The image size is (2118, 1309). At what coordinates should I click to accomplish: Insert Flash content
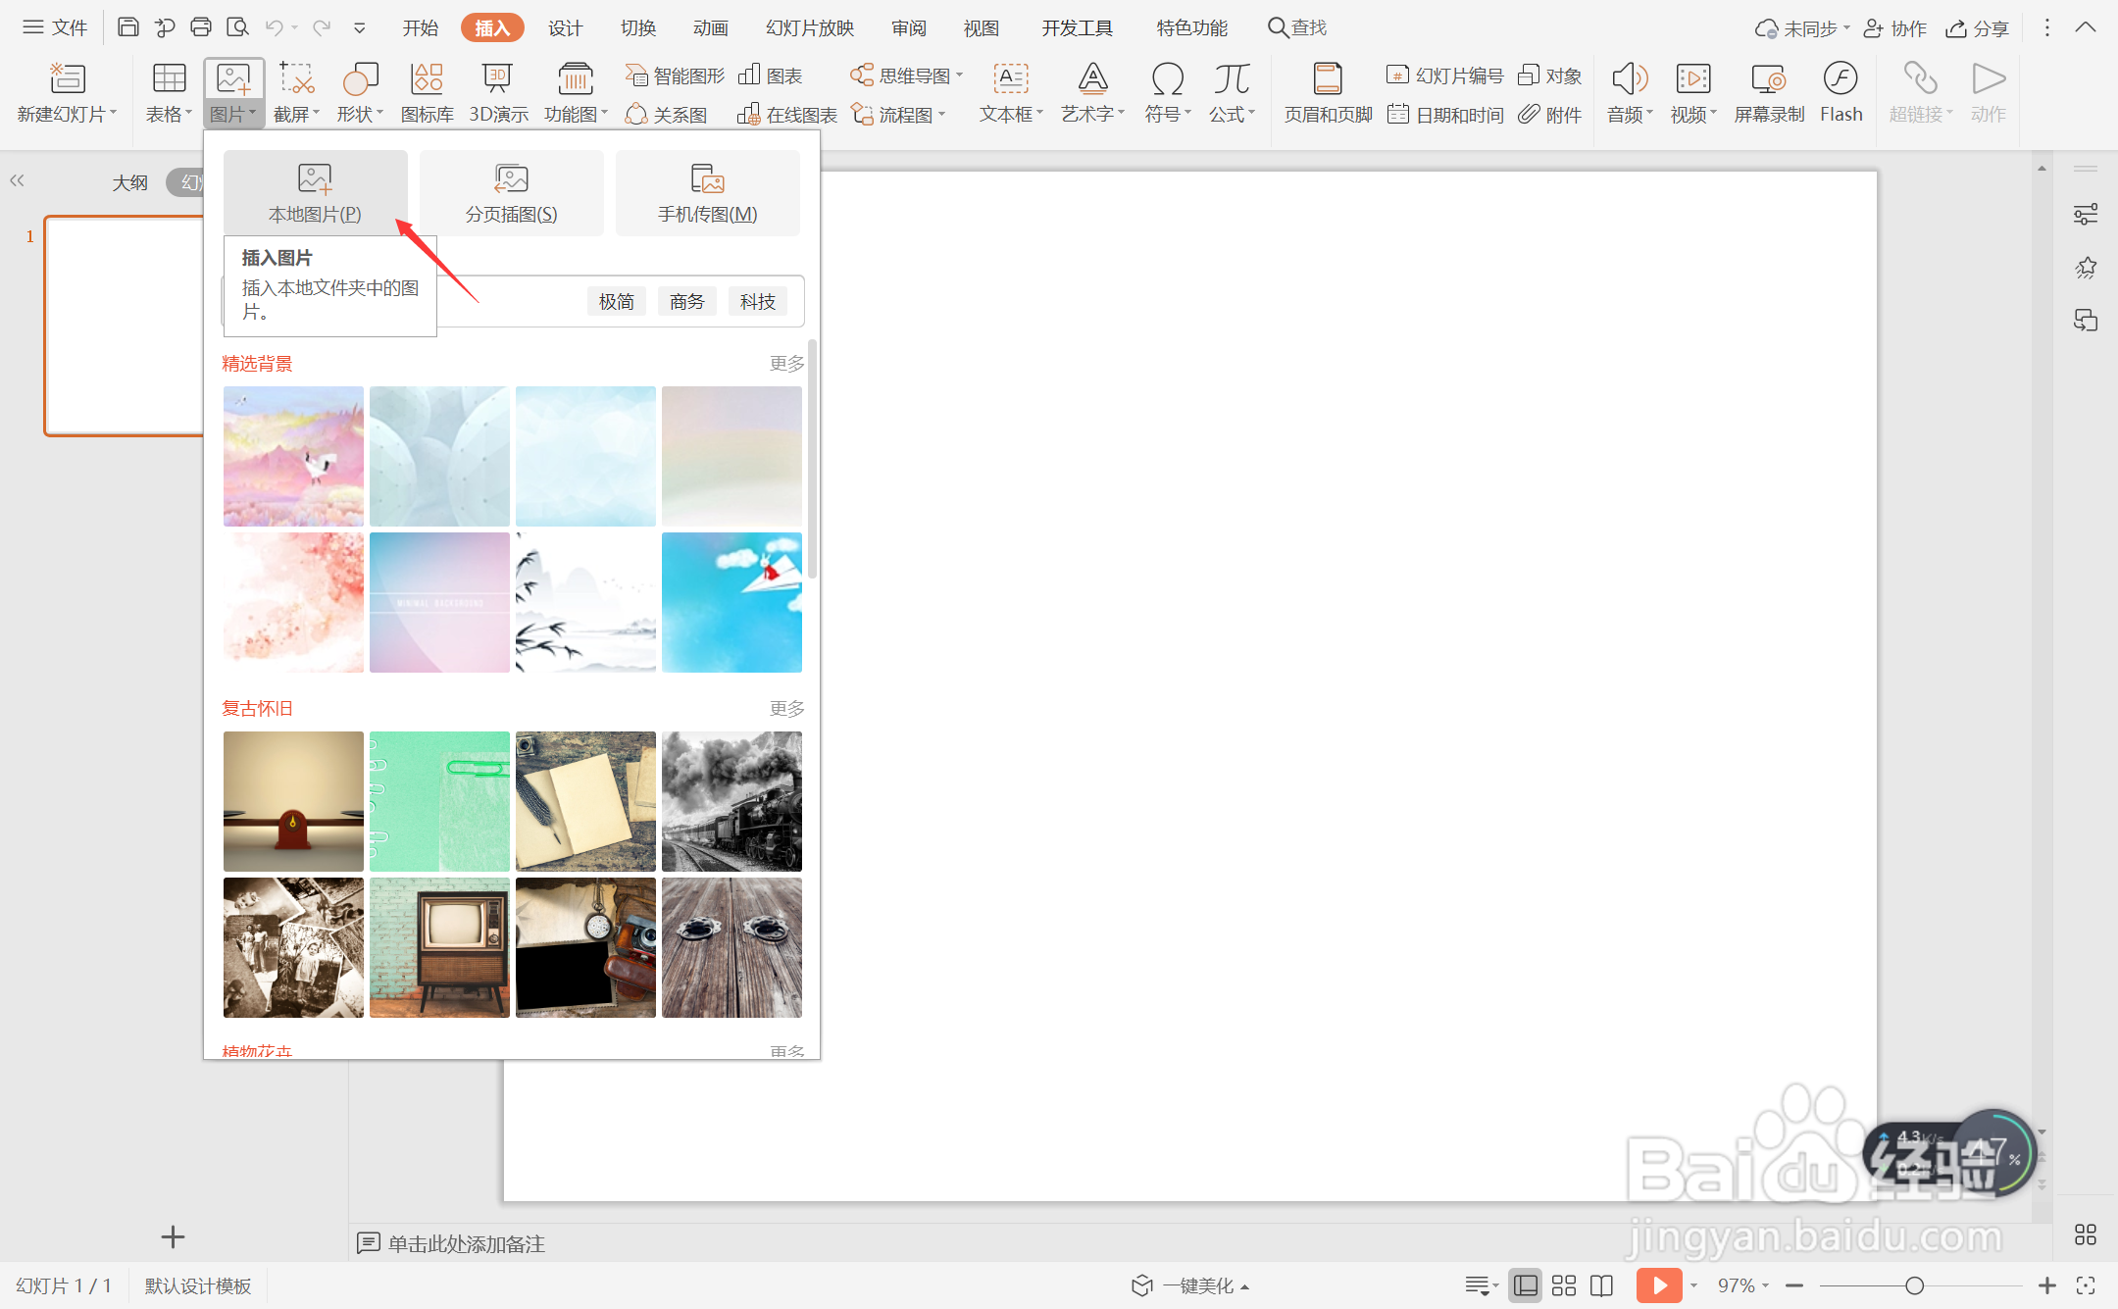pos(1841,92)
